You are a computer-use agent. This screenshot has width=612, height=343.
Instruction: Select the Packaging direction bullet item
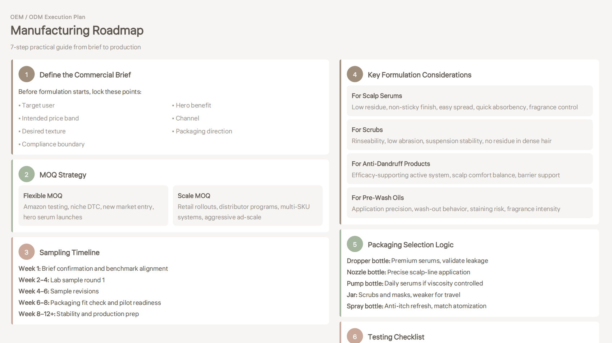pyautogui.click(x=204, y=131)
